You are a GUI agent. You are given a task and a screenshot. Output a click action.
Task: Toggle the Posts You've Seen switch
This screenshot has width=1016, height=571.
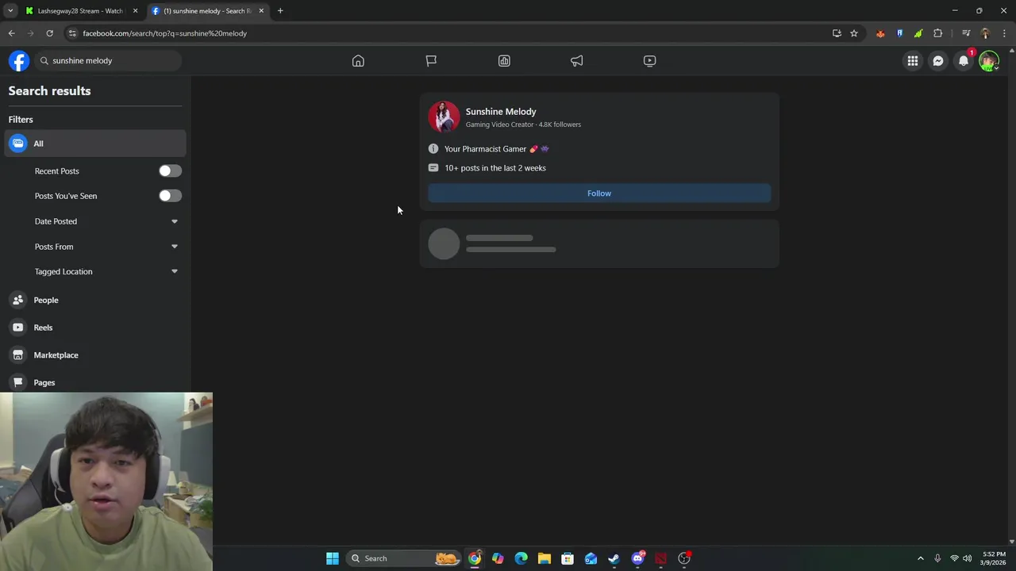pyautogui.click(x=170, y=196)
